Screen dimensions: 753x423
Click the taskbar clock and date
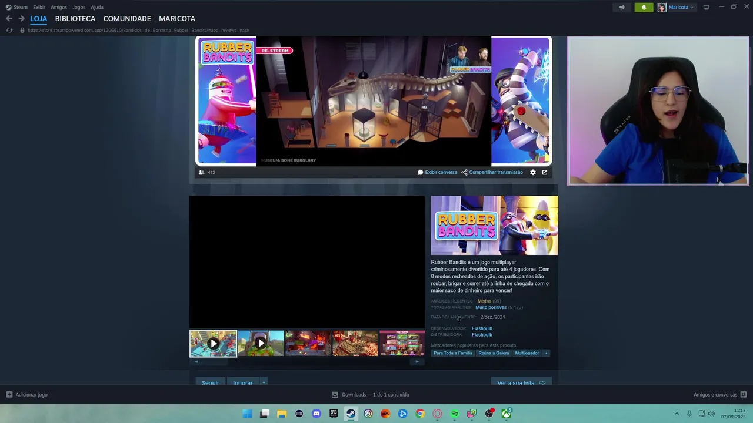click(734, 414)
